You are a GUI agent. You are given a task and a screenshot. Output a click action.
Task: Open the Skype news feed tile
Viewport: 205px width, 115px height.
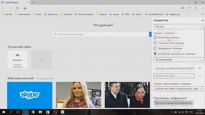coord(30,95)
